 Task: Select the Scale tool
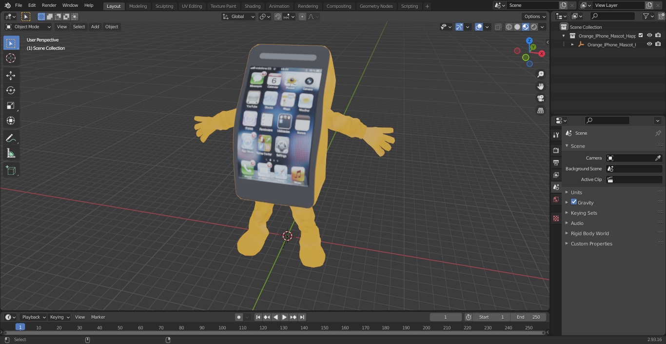[x=11, y=105]
